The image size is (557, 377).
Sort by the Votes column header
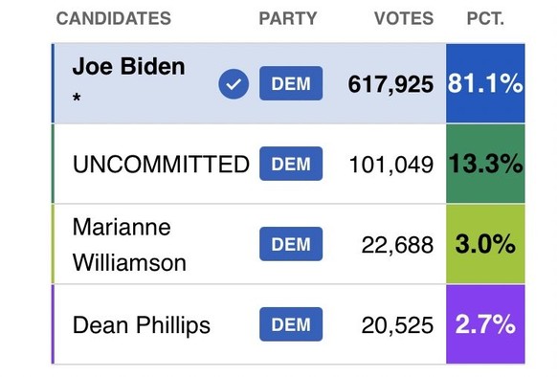click(404, 18)
